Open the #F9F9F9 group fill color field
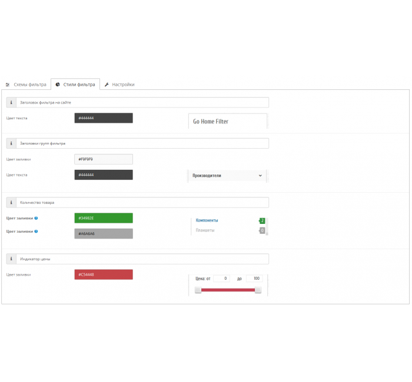The image size is (412, 382). tap(104, 159)
